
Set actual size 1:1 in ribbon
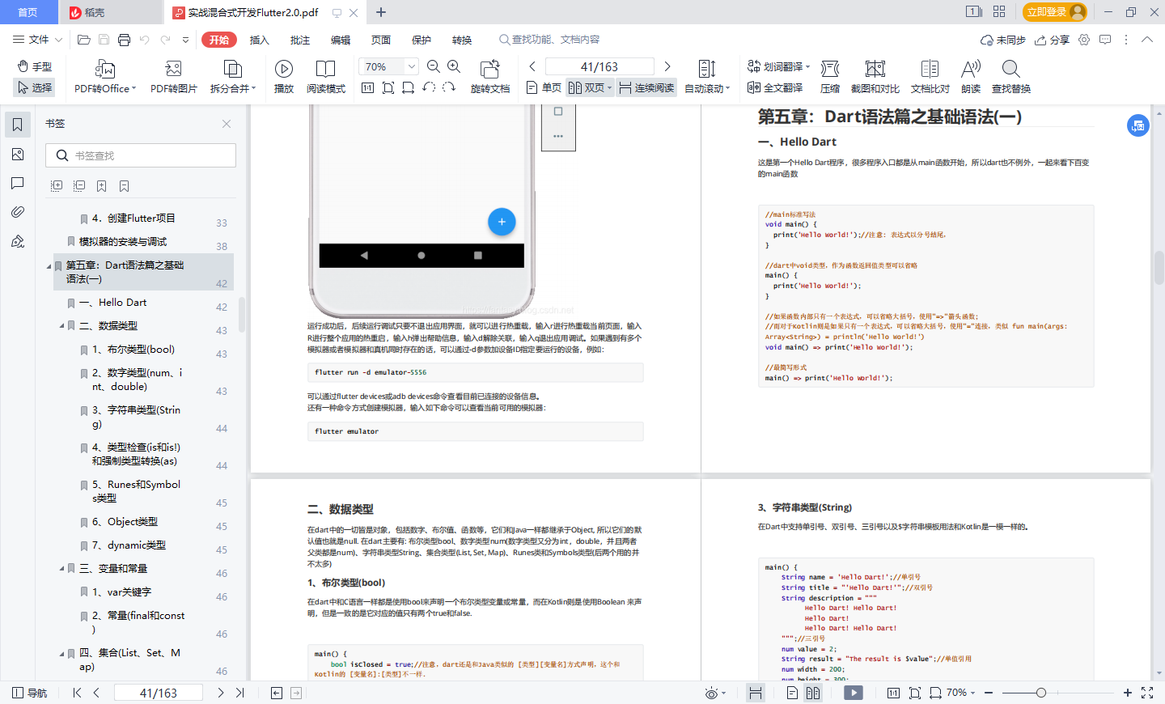pyautogui.click(x=367, y=87)
